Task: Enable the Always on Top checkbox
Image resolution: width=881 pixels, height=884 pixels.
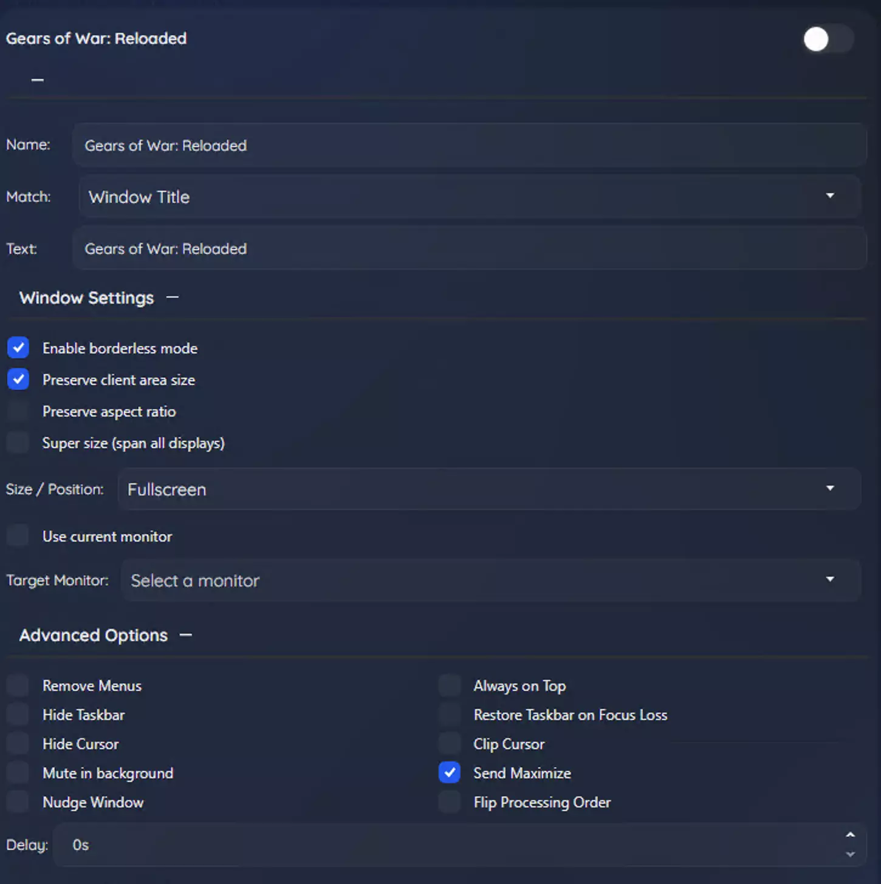Action: coord(450,685)
